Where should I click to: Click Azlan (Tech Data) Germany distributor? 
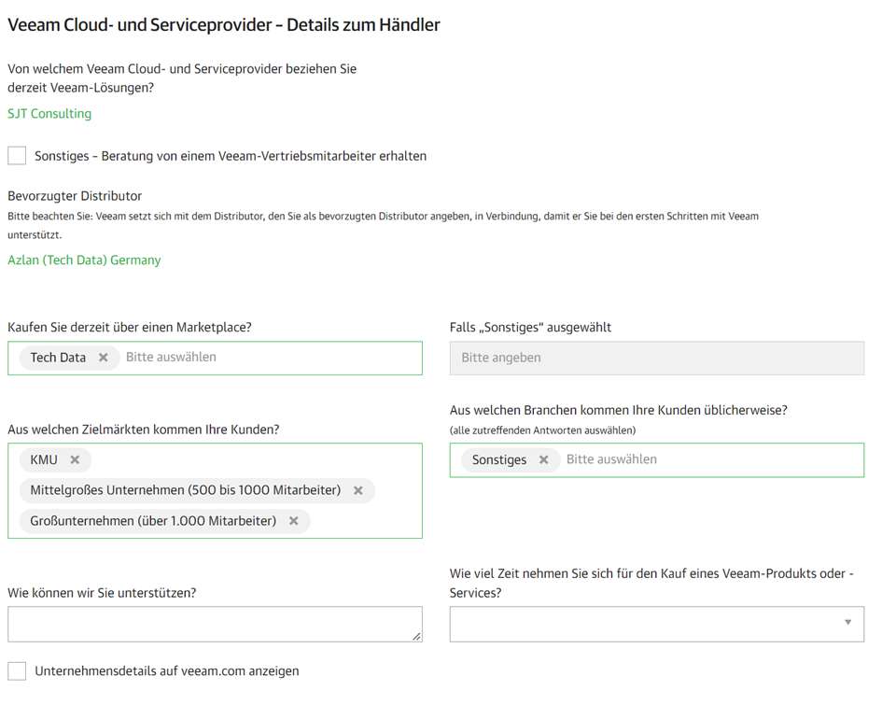tap(84, 260)
